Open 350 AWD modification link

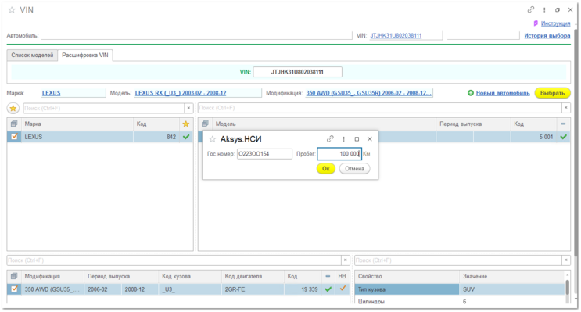(x=368, y=93)
